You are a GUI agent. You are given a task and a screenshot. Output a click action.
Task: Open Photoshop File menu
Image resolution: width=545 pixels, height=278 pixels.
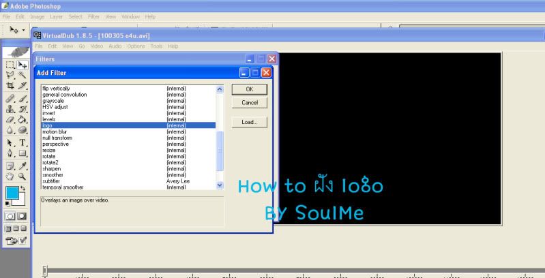6,16
